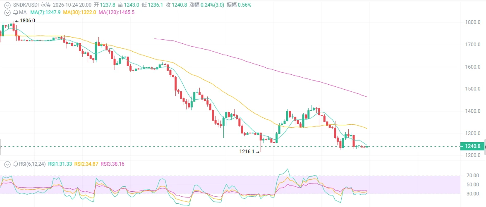Image resolution: width=486 pixels, height=207 pixels.
Task: Select the MA(120):1465.5 legend value
Action: click(117, 12)
